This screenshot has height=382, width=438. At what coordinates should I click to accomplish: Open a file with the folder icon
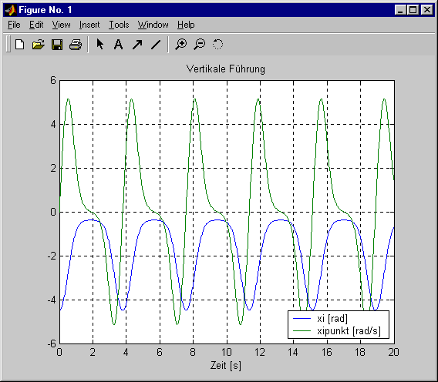pos(39,45)
